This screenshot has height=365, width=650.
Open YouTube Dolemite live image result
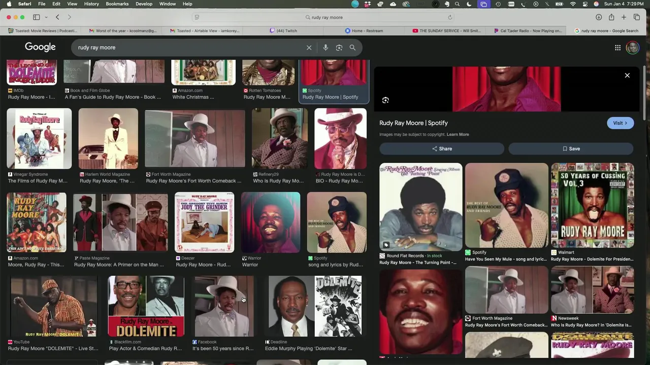54,306
